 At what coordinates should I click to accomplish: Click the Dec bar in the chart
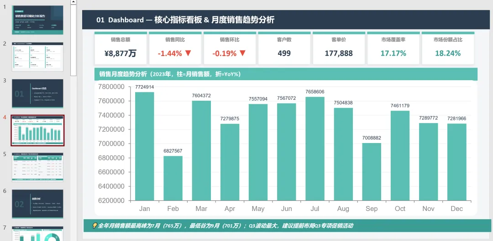click(457, 162)
